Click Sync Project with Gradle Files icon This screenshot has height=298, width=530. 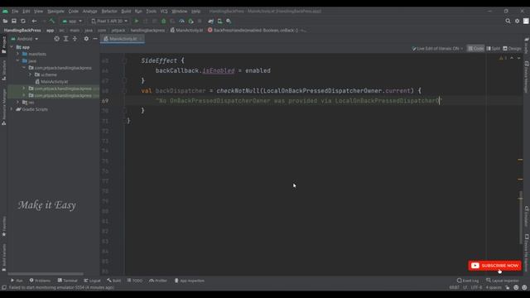[210, 21]
